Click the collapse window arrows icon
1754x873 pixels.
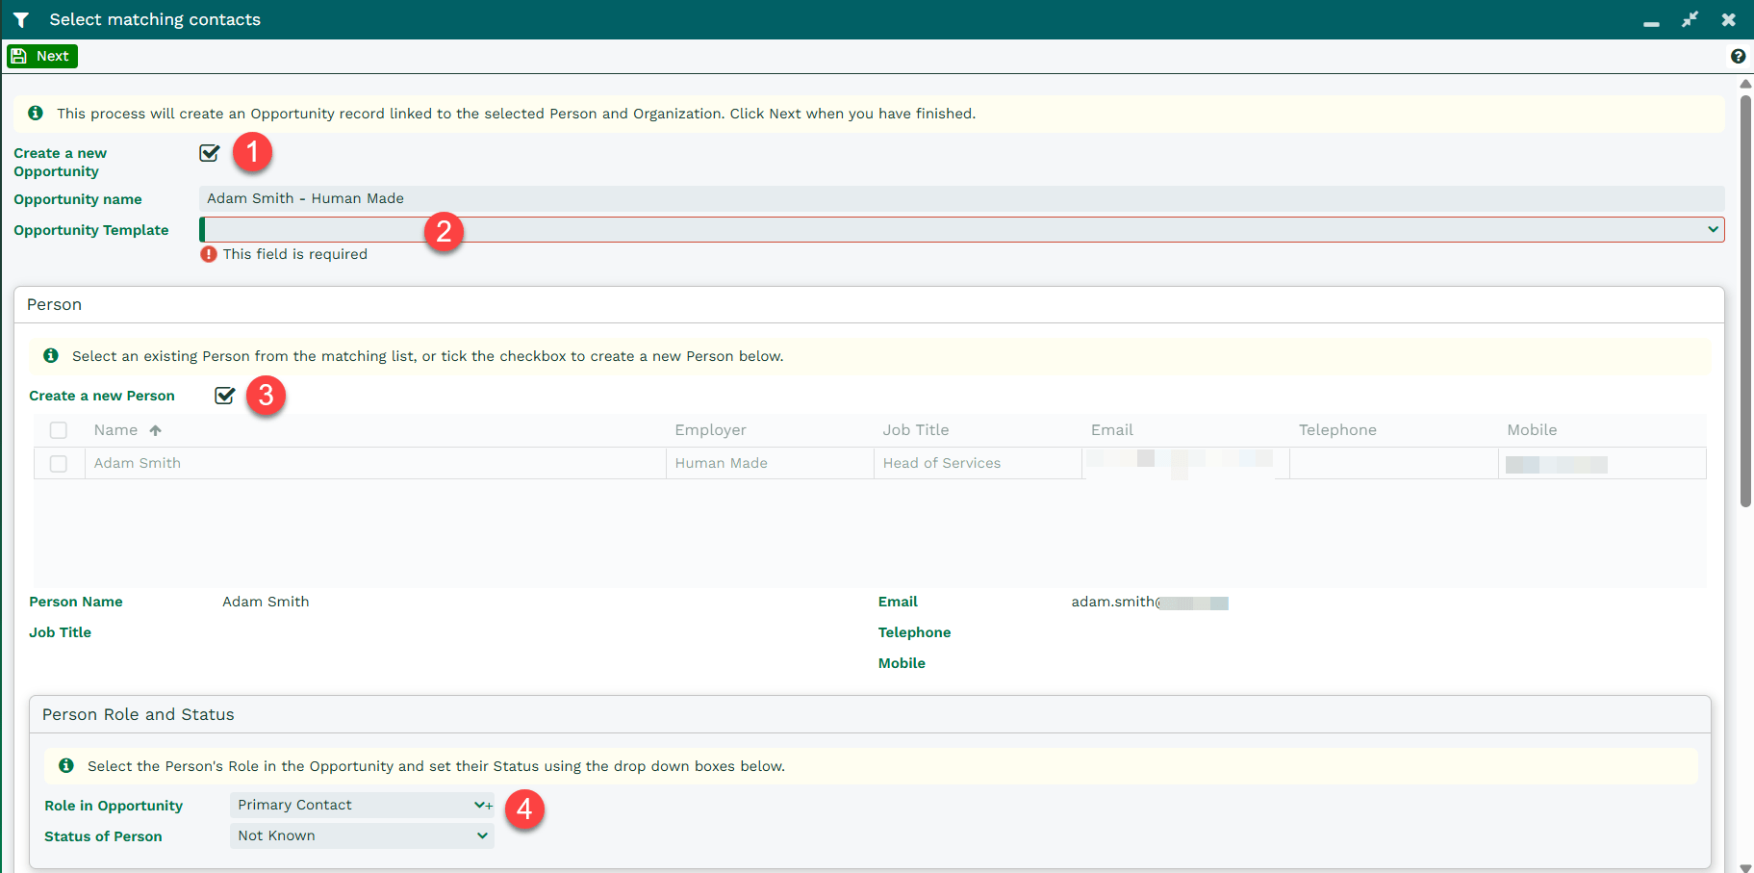tap(1690, 20)
